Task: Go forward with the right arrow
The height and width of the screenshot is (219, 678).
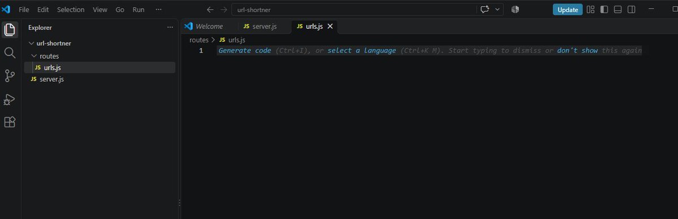Action: coord(223,10)
